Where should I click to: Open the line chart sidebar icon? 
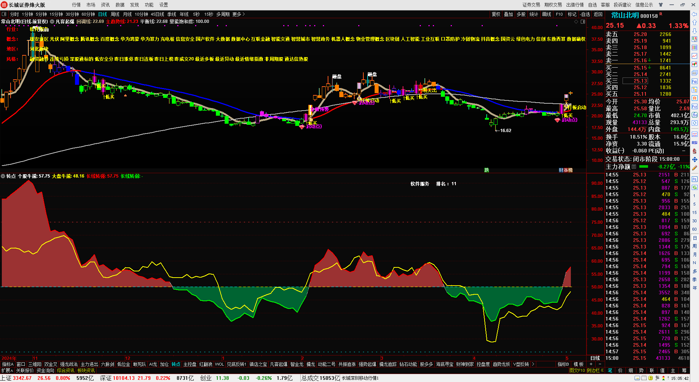(x=695, y=56)
